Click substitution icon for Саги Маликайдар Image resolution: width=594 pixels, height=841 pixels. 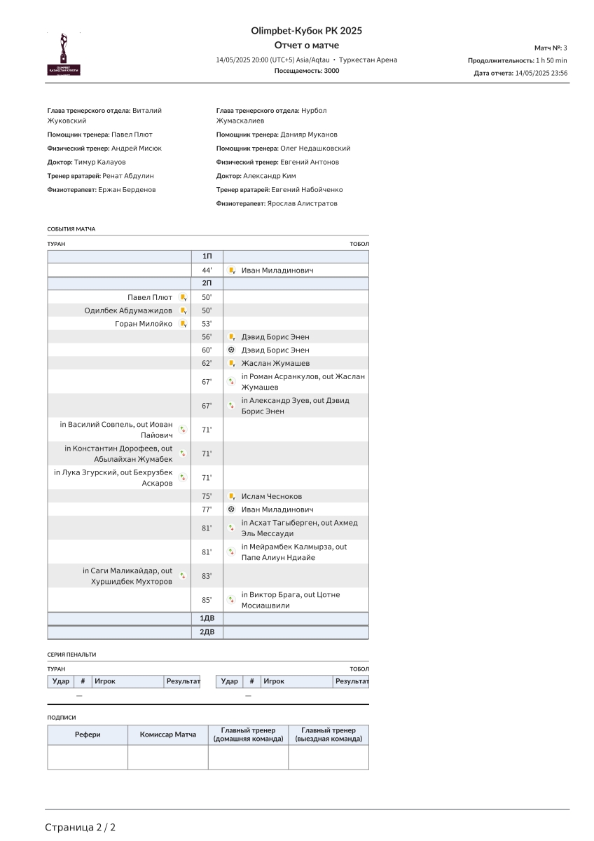183,576
